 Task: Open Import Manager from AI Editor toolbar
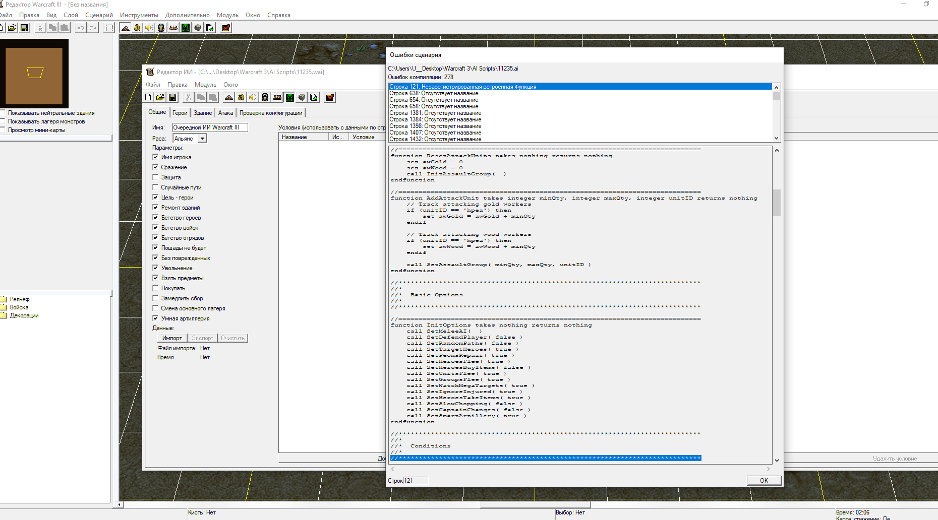[x=314, y=97]
